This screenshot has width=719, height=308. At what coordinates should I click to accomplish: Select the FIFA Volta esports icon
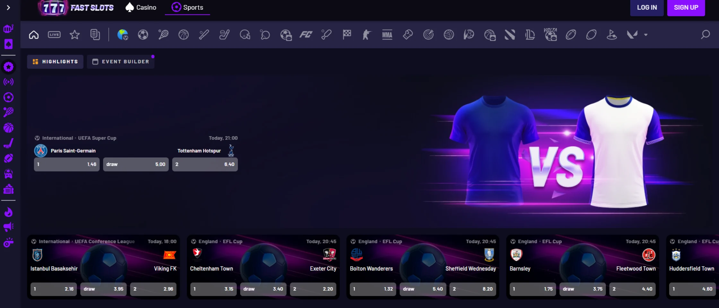coord(550,35)
